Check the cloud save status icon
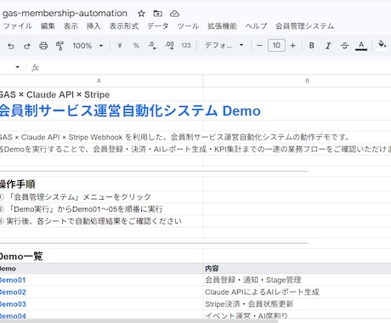This screenshot has height=323, width=391. click(174, 14)
